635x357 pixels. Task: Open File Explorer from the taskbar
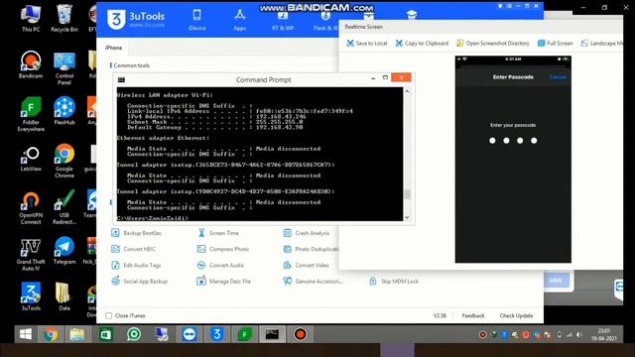click(x=77, y=334)
